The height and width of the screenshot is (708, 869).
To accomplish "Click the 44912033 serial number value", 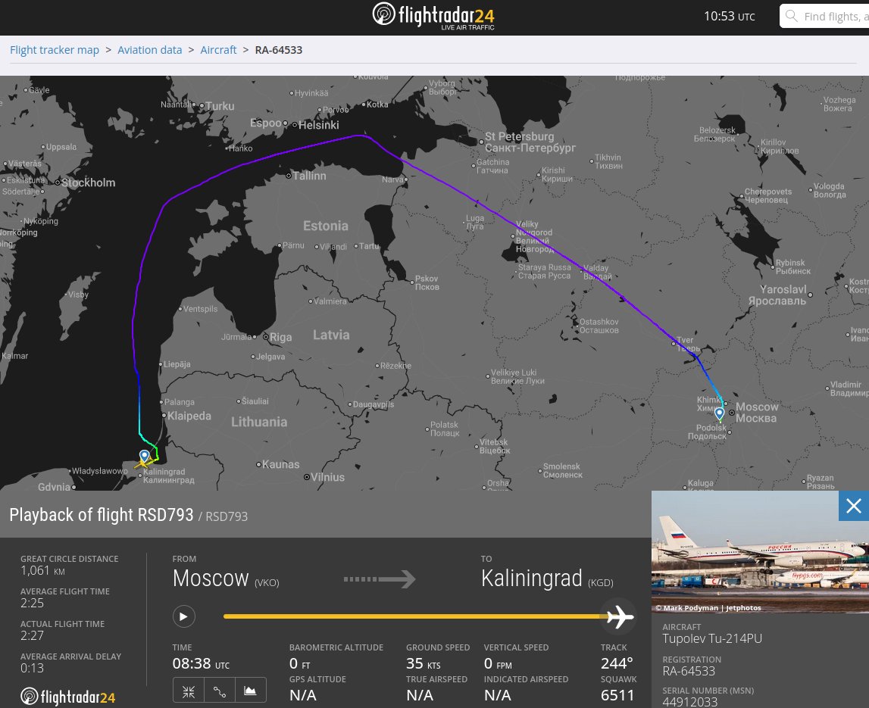I will [x=690, y=701].
